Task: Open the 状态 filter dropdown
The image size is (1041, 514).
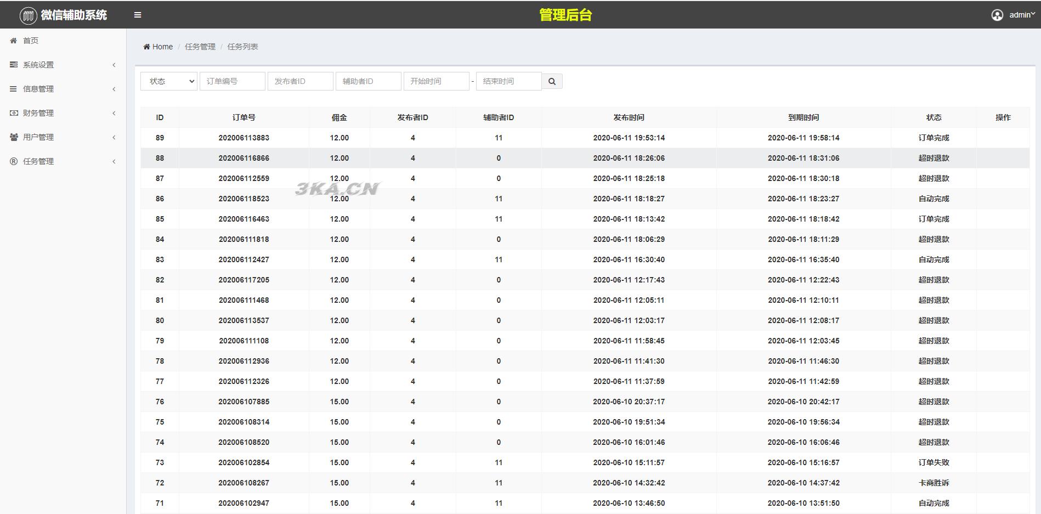Action: pyautogui.click(x=169, y=81)
